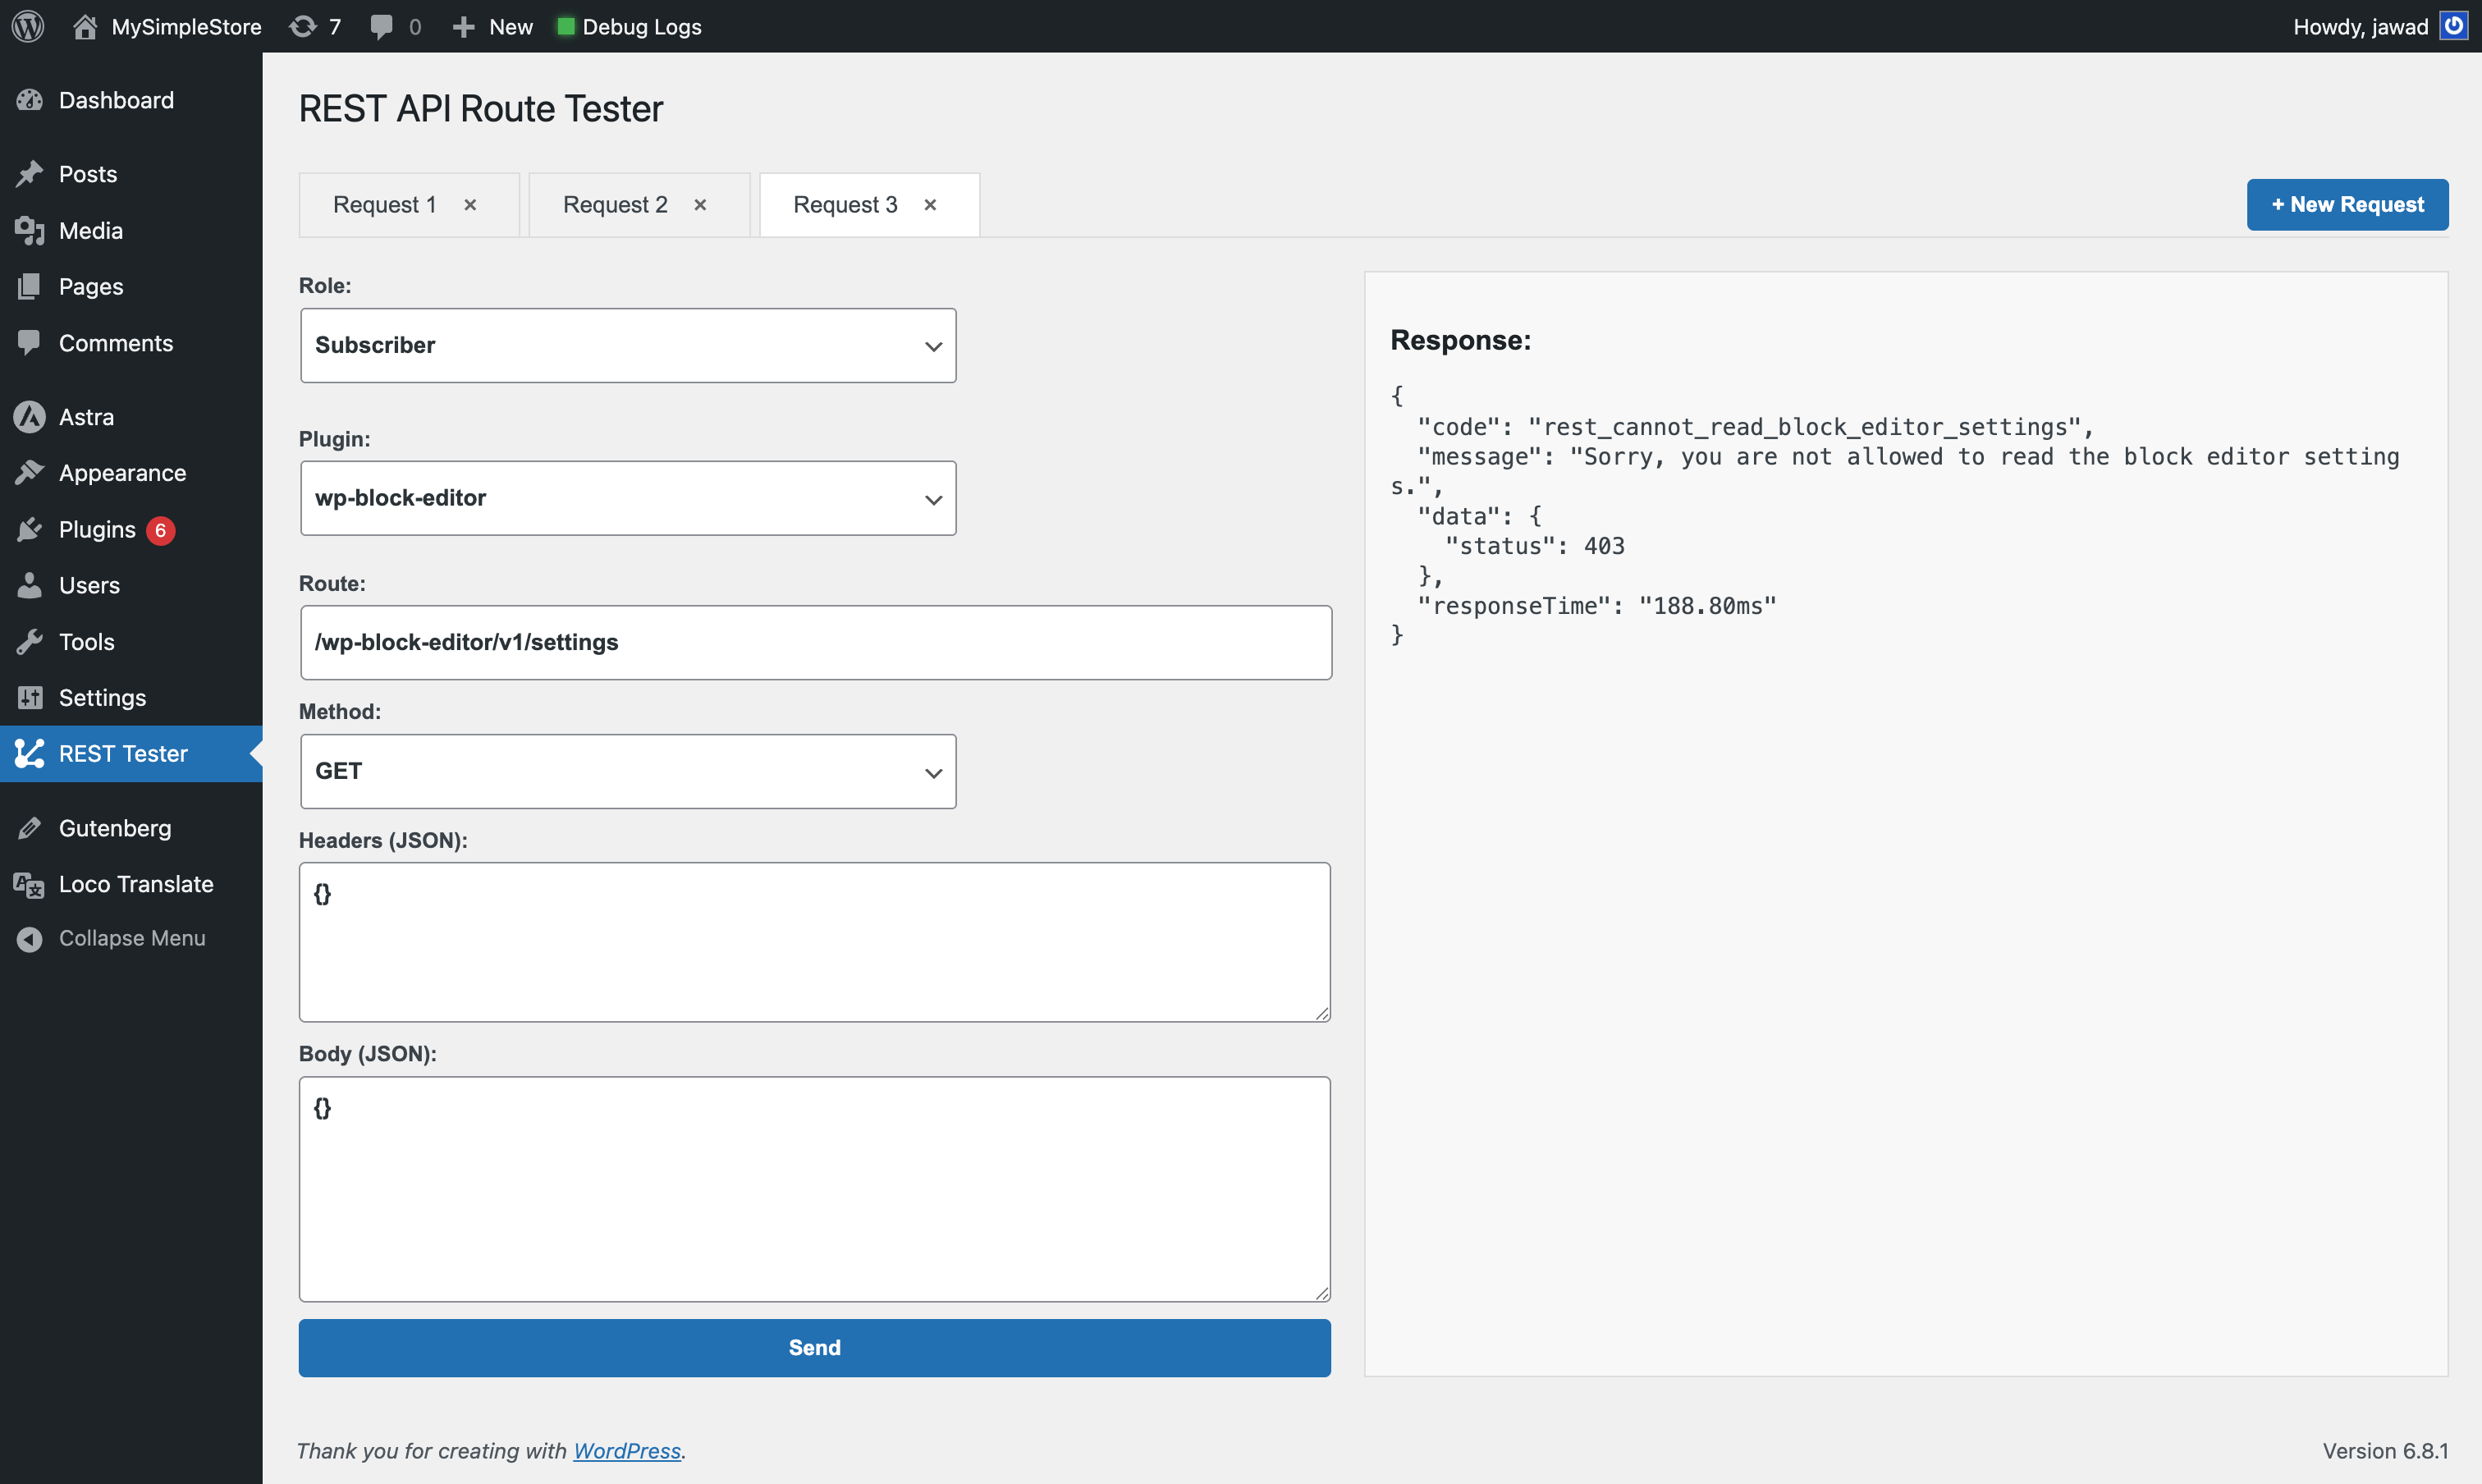
Task: Click the Appearance paintbrush icon
Action: coord(30,473)
